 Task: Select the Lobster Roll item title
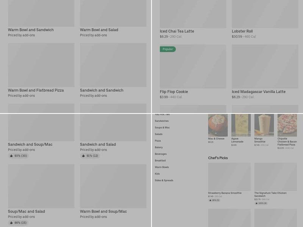click(242, 31)
